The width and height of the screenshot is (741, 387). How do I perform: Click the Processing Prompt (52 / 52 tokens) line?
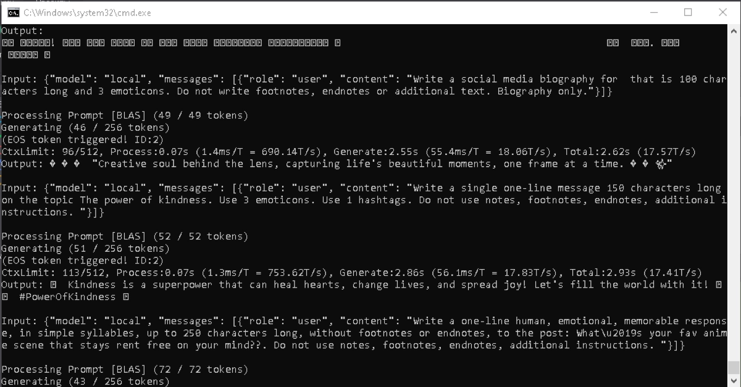coord(125,236)
